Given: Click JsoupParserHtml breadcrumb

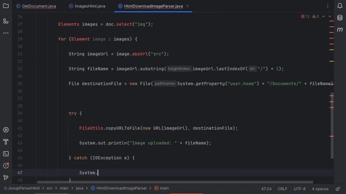Looking at the screenshot, I should point(22,188).
